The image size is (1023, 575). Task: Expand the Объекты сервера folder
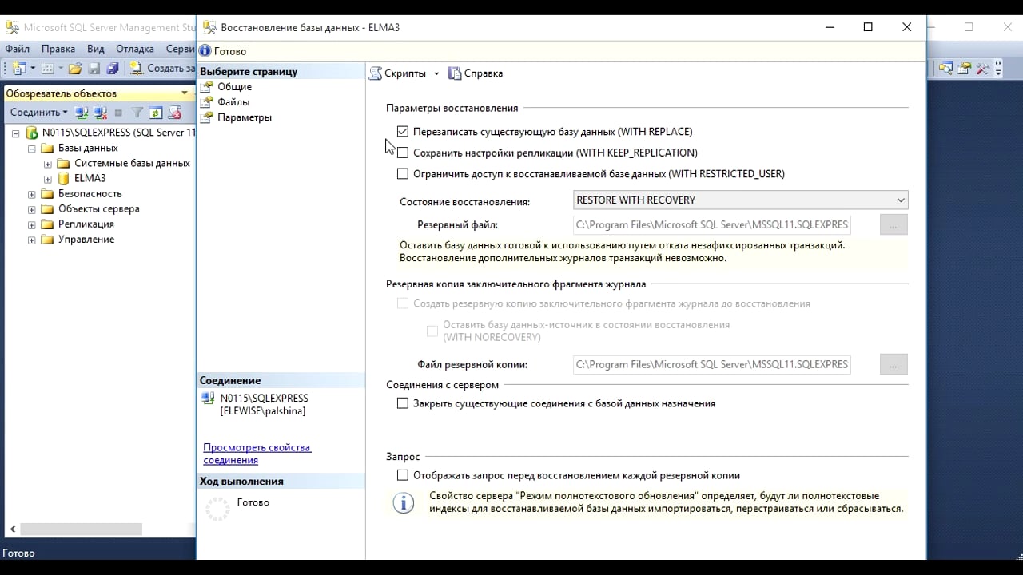click(32, 209)
